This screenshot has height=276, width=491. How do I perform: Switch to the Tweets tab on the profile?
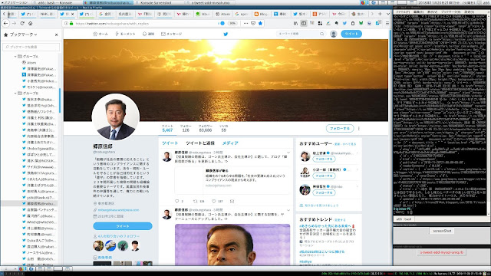pos(170,143)
